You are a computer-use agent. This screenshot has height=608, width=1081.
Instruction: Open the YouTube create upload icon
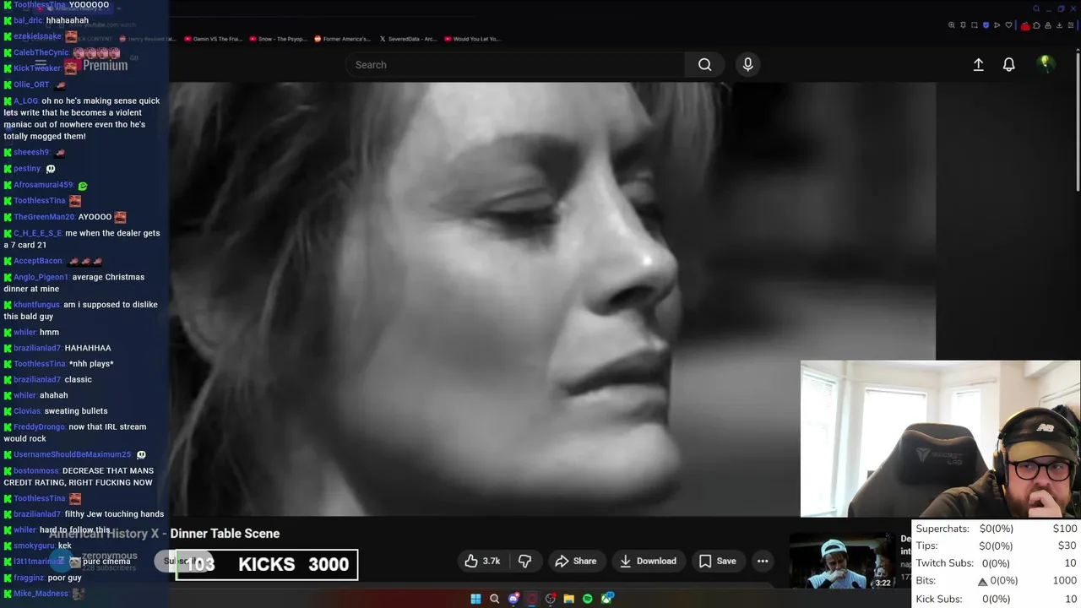pyautogui.click(x=978, y=65)
